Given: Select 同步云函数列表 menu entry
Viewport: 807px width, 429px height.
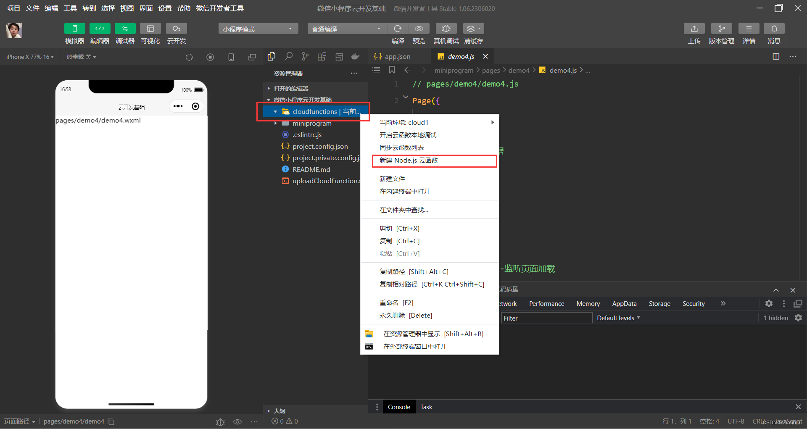Looking at the screenshot, I should coord(430,148).
